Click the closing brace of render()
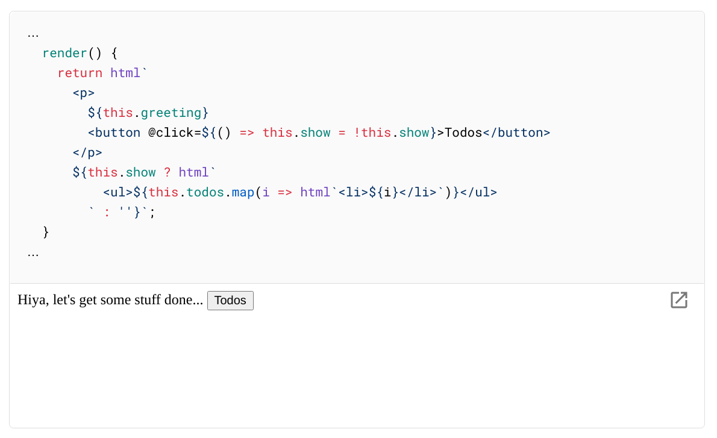 pos(45,232)
